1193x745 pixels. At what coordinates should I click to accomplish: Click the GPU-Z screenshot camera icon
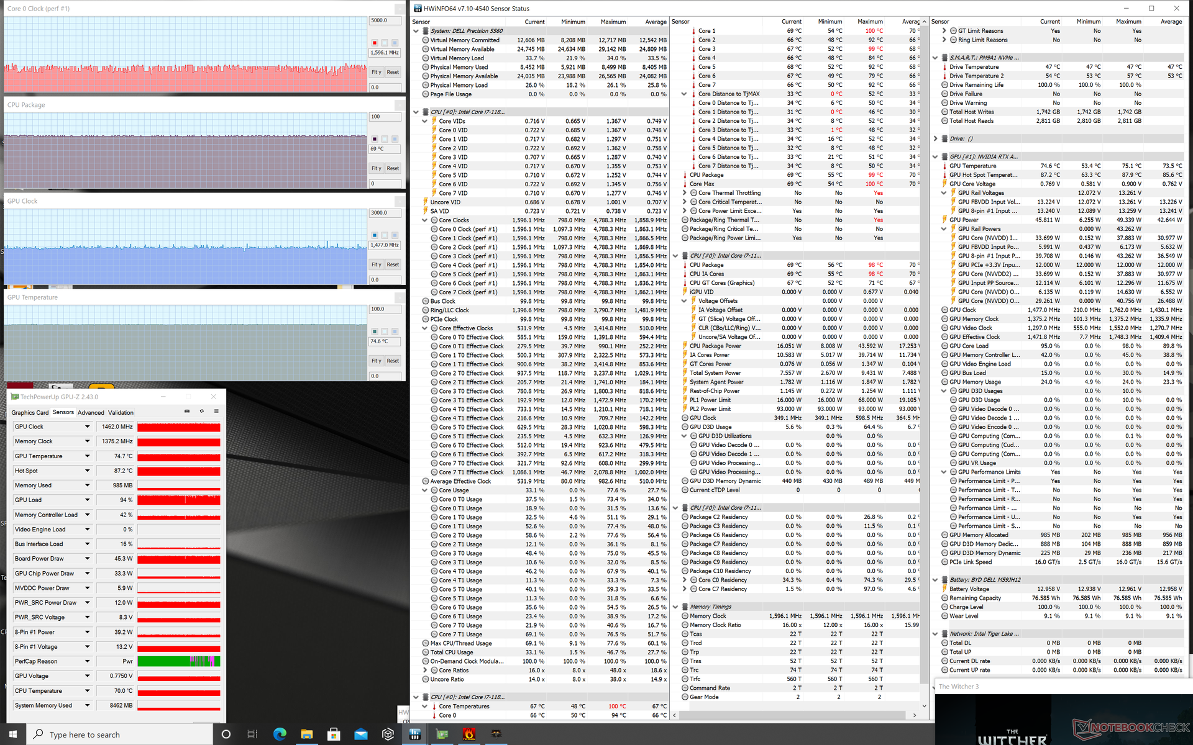(187, 411)
